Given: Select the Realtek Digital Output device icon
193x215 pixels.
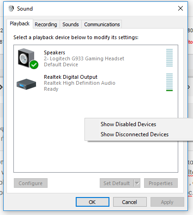Looking at the screenshot, I should (x=26, y=84).
